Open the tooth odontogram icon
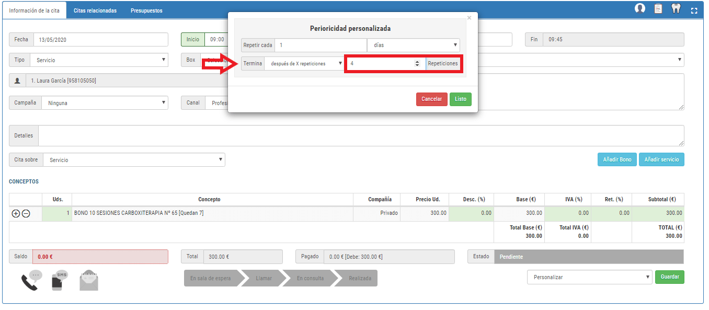Screen dimensions: 709x310 click(676, 9)
